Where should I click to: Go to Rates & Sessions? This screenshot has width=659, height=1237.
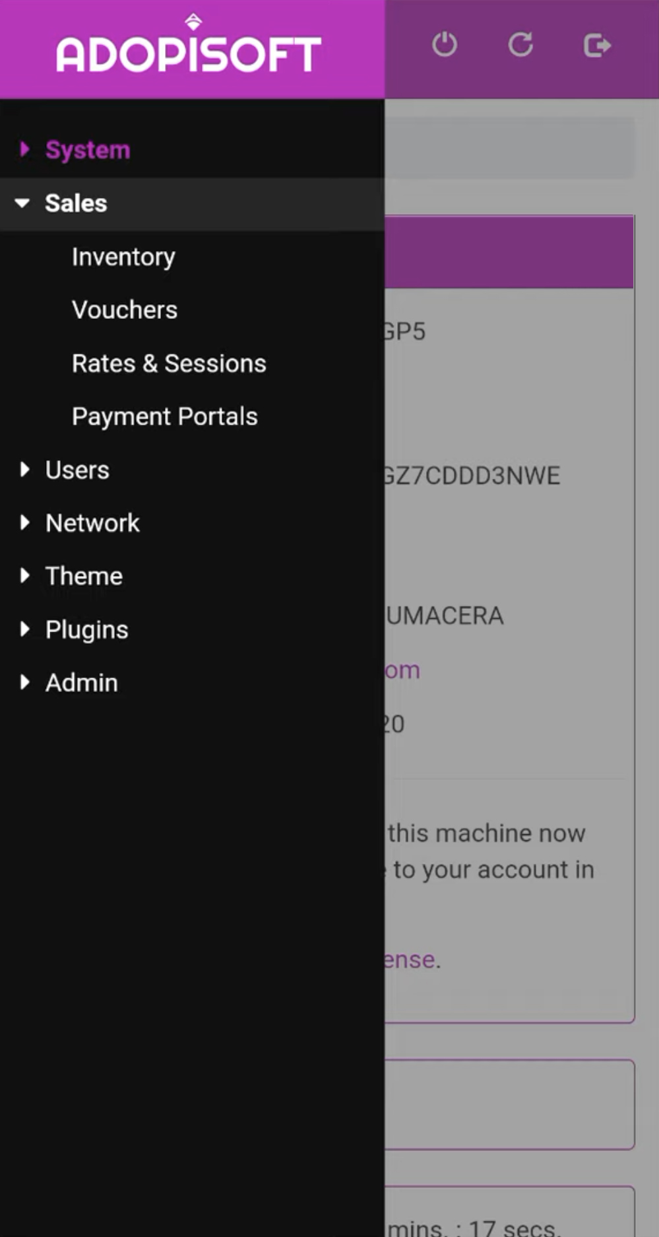coord(169,363)
